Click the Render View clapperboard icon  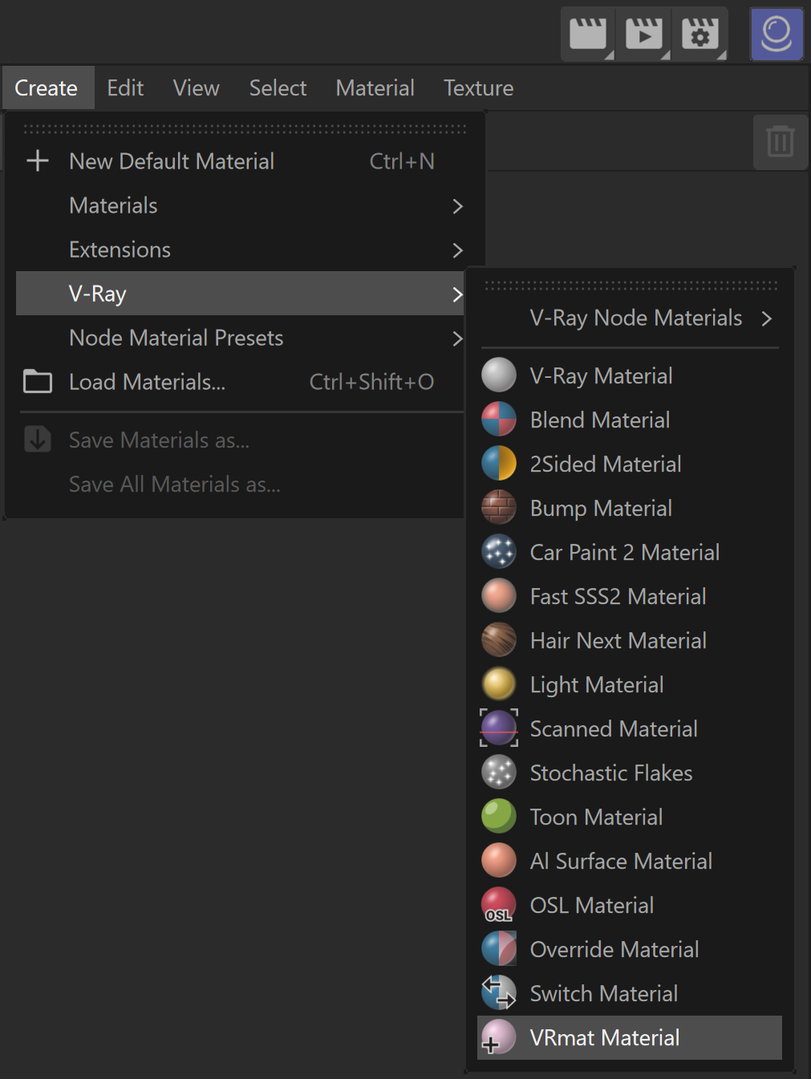[x=588, y=34]
